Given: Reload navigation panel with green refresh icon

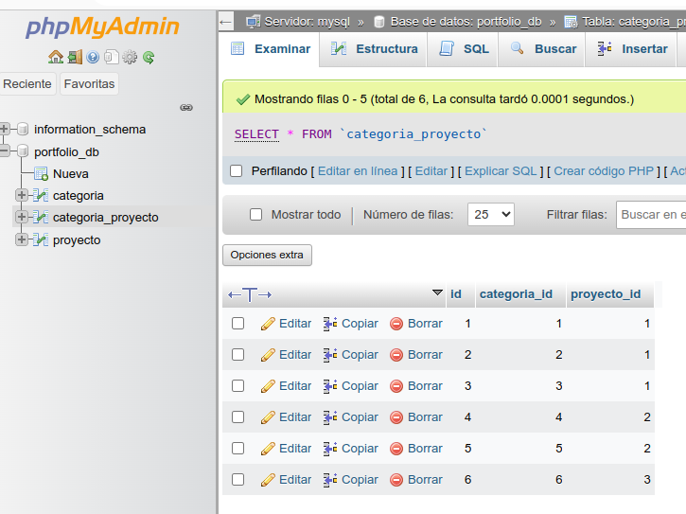Looking at the screenshot, I should coord(149,58).
